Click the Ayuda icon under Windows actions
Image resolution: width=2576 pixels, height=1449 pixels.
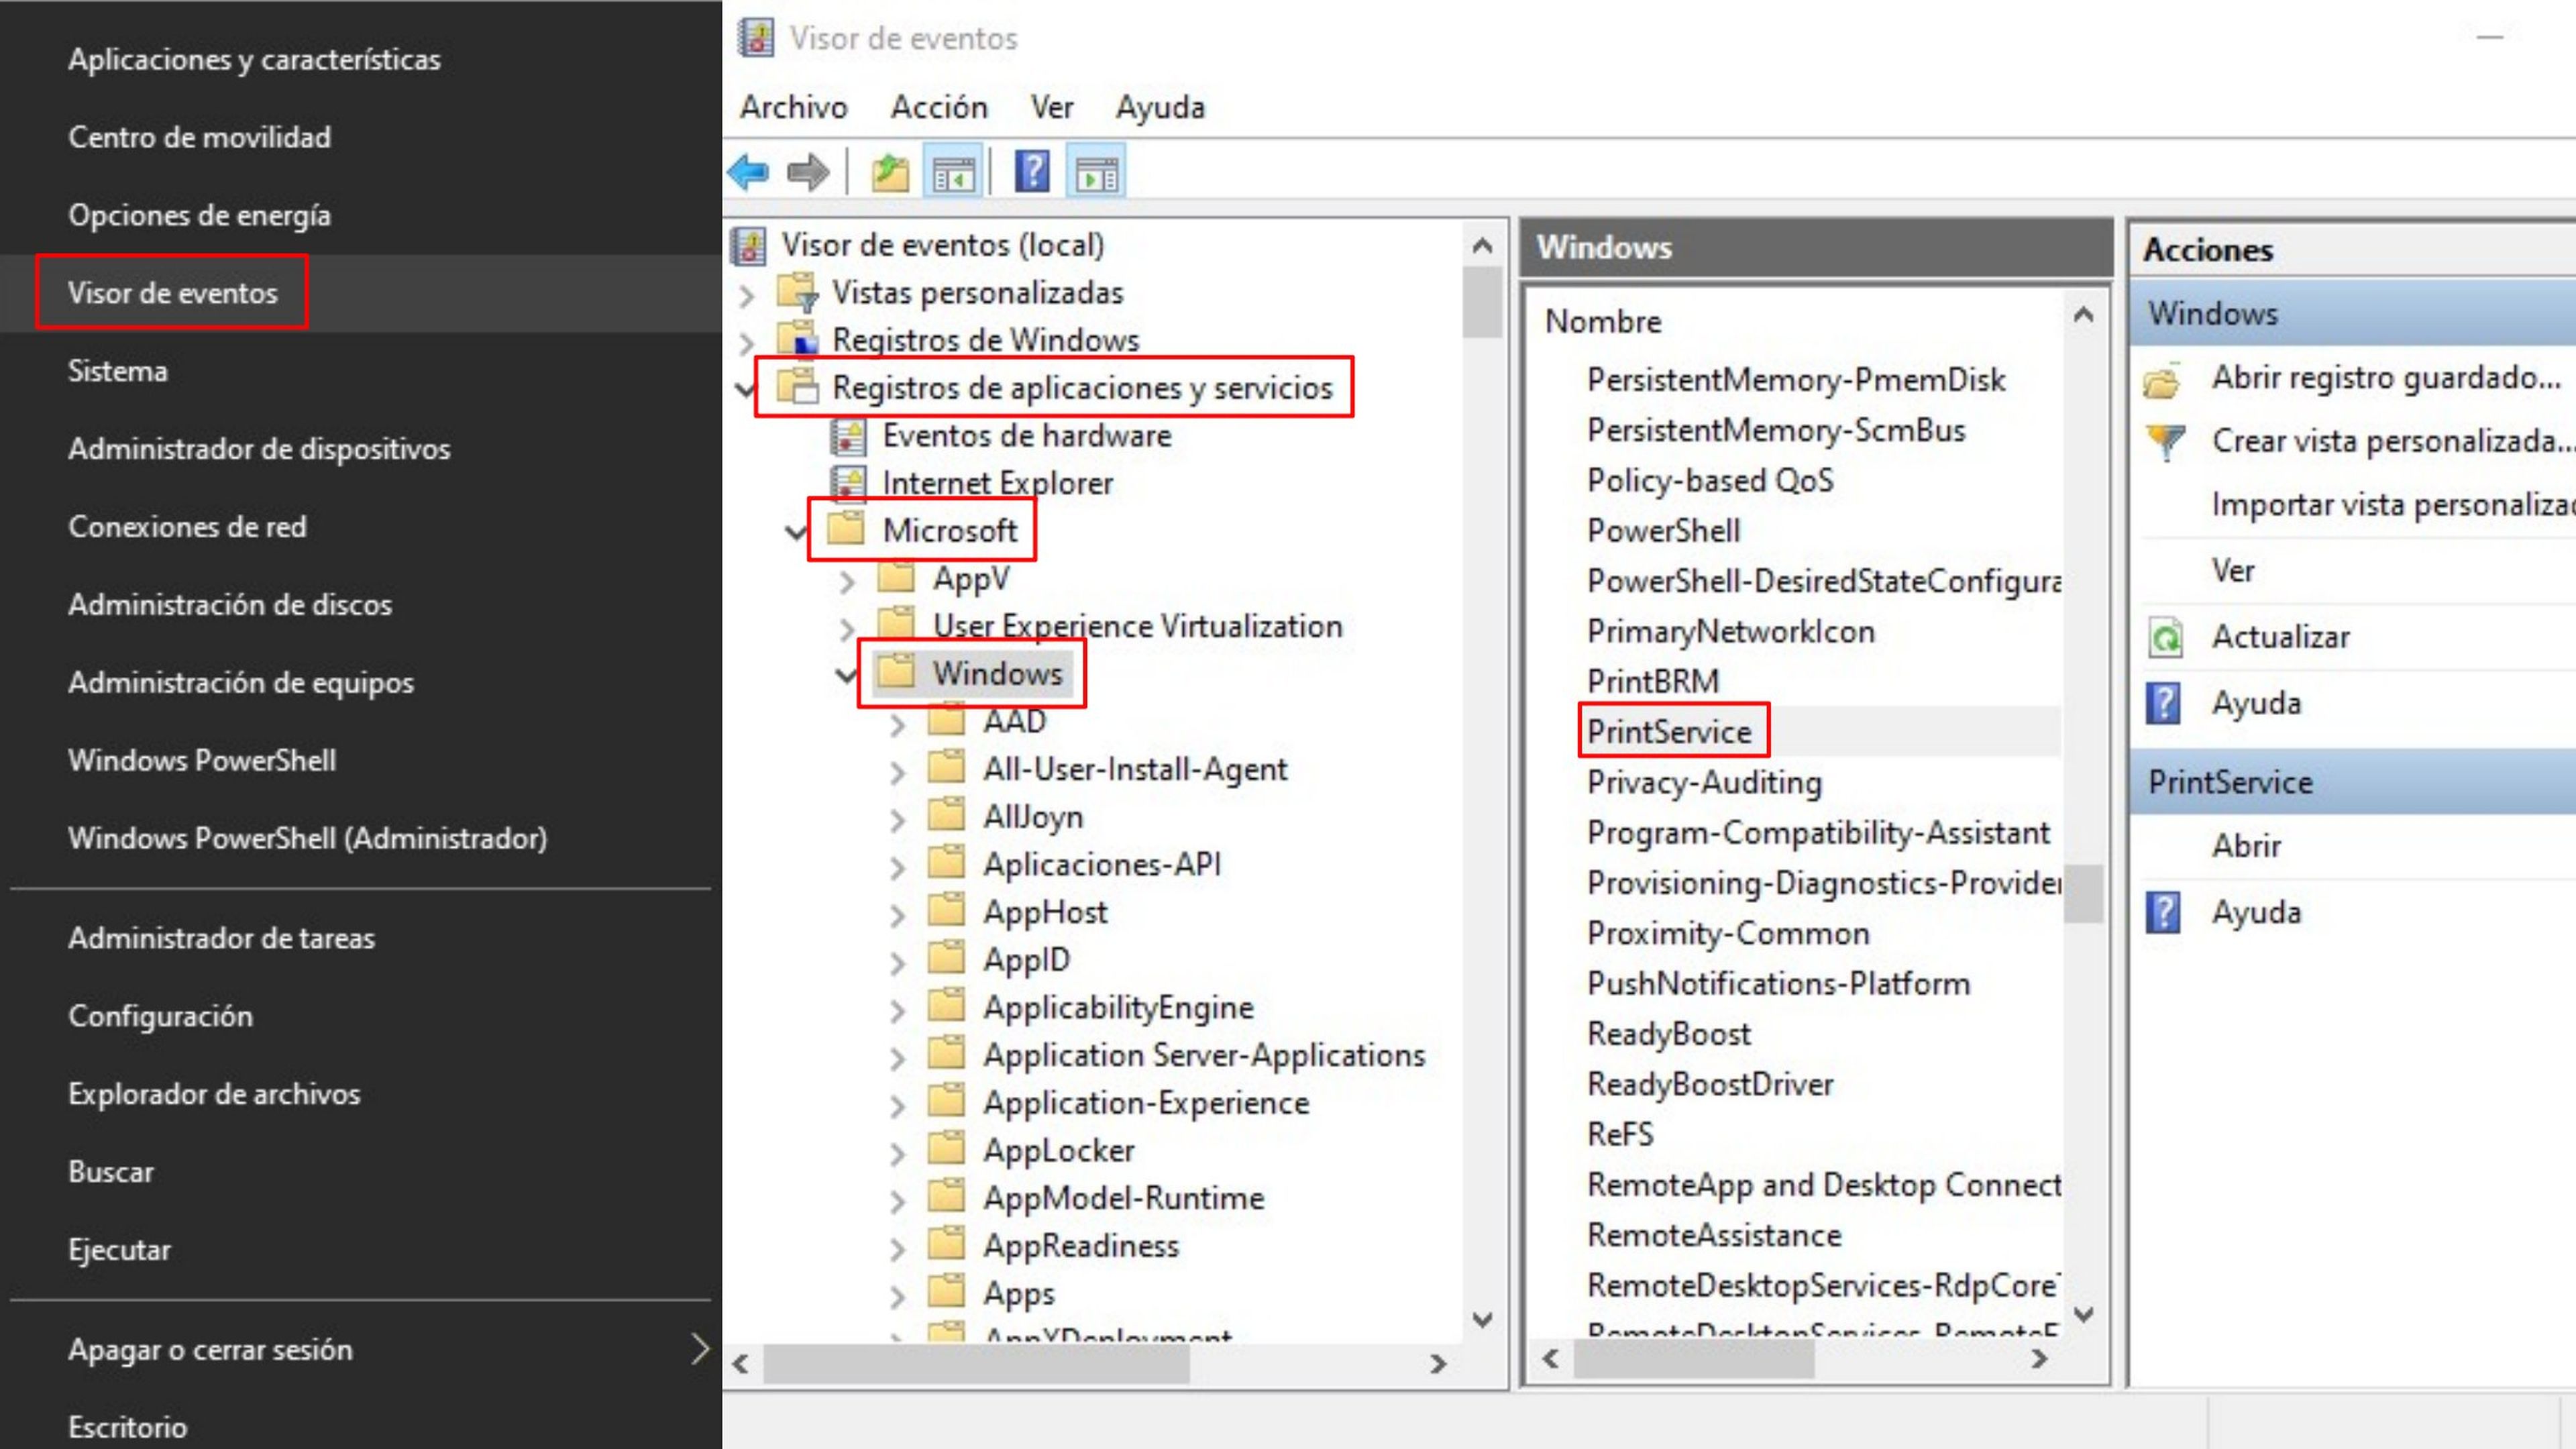tap(2164, 703)
